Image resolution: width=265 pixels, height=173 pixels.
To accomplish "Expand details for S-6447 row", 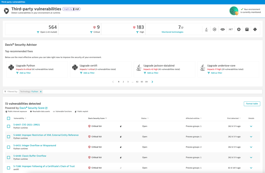I will (251, 126).
